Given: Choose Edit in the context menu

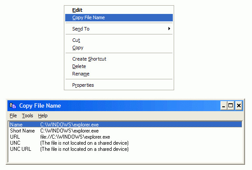Looking at the screenshot, I should click(x=119, y=10).
